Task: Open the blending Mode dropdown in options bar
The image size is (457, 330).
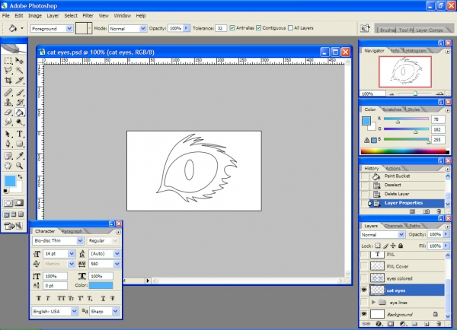Action: click(142, 29)
